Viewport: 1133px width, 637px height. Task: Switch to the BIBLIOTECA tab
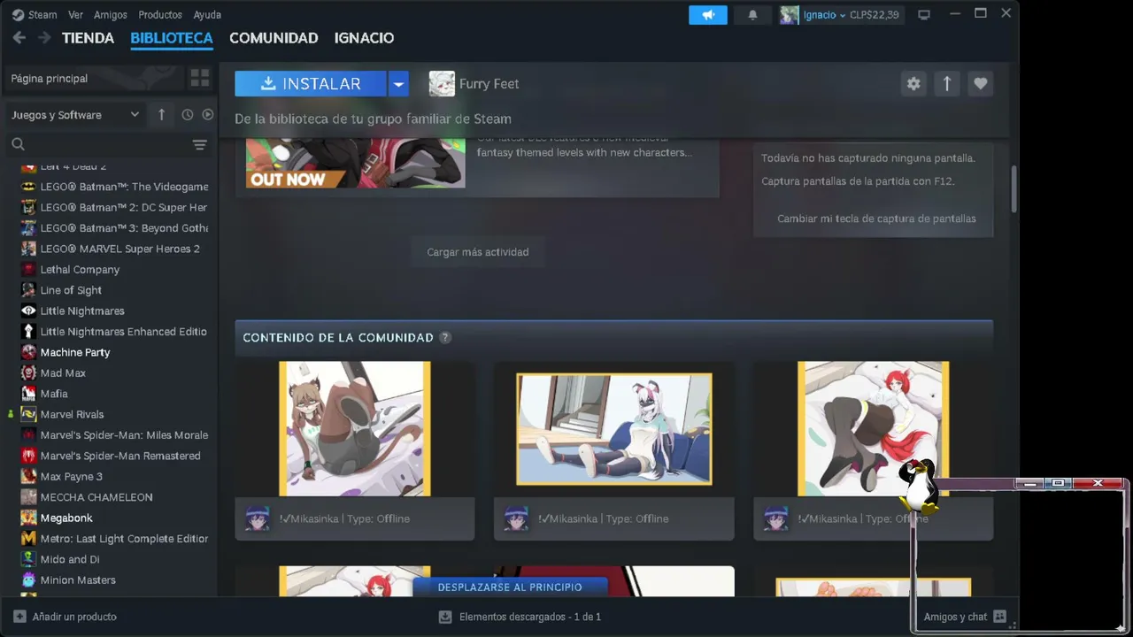tap(172, 38)
